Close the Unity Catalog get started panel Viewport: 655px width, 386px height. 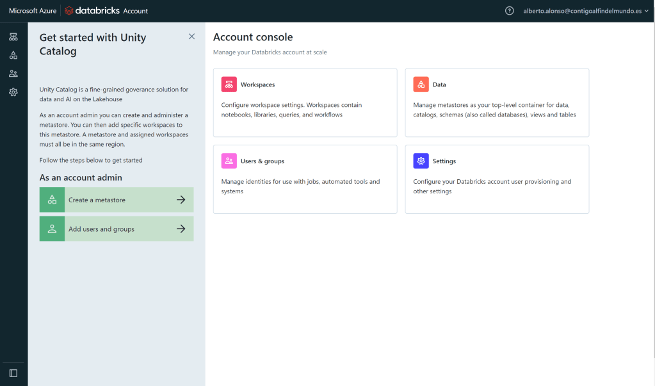click(191, 36)
